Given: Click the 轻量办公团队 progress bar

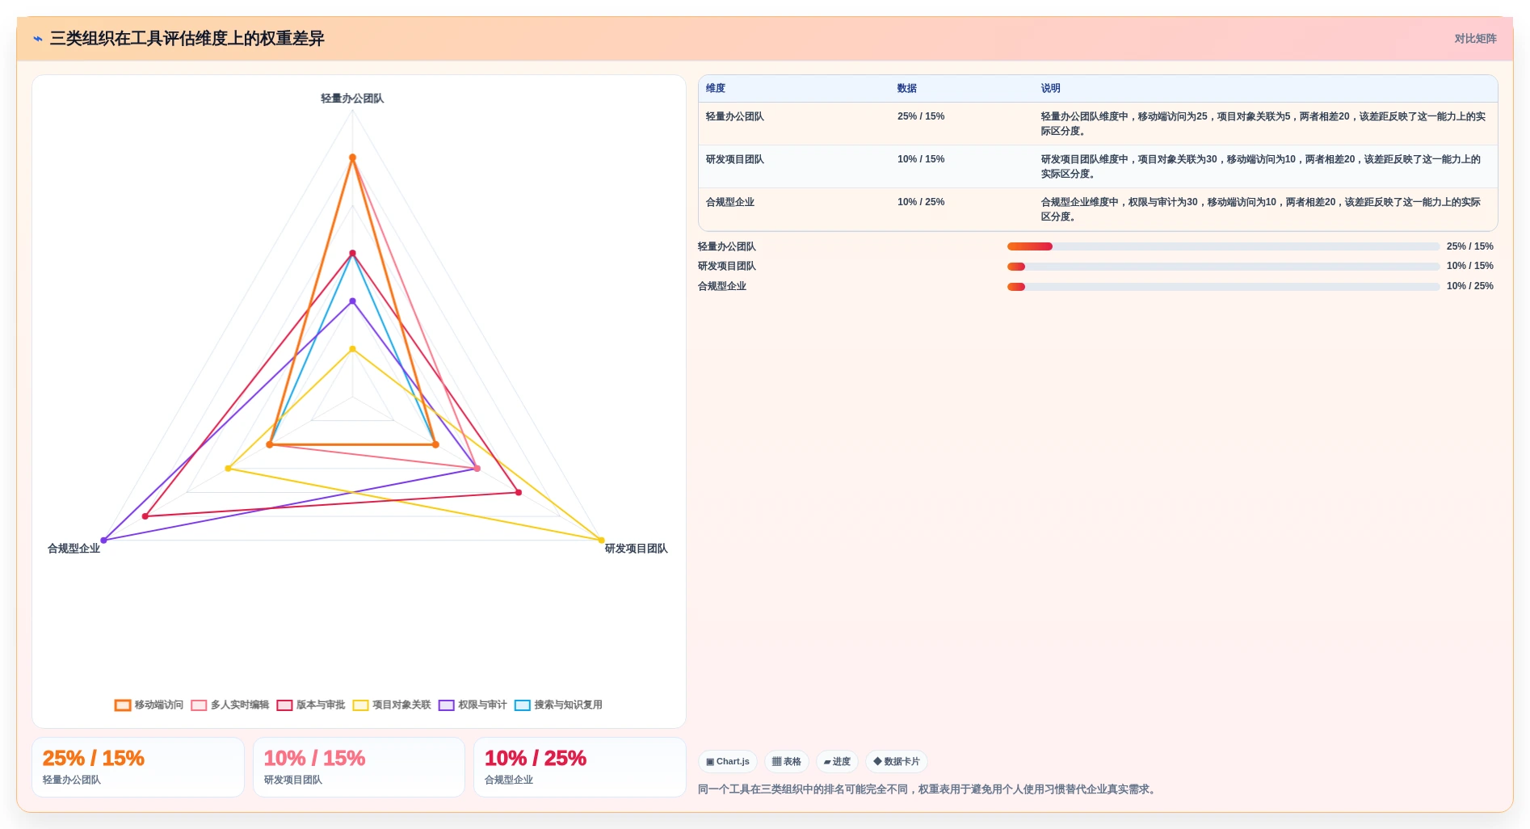Looking at the screenshot, I should pyautogui.click(x=1223, y=246).
